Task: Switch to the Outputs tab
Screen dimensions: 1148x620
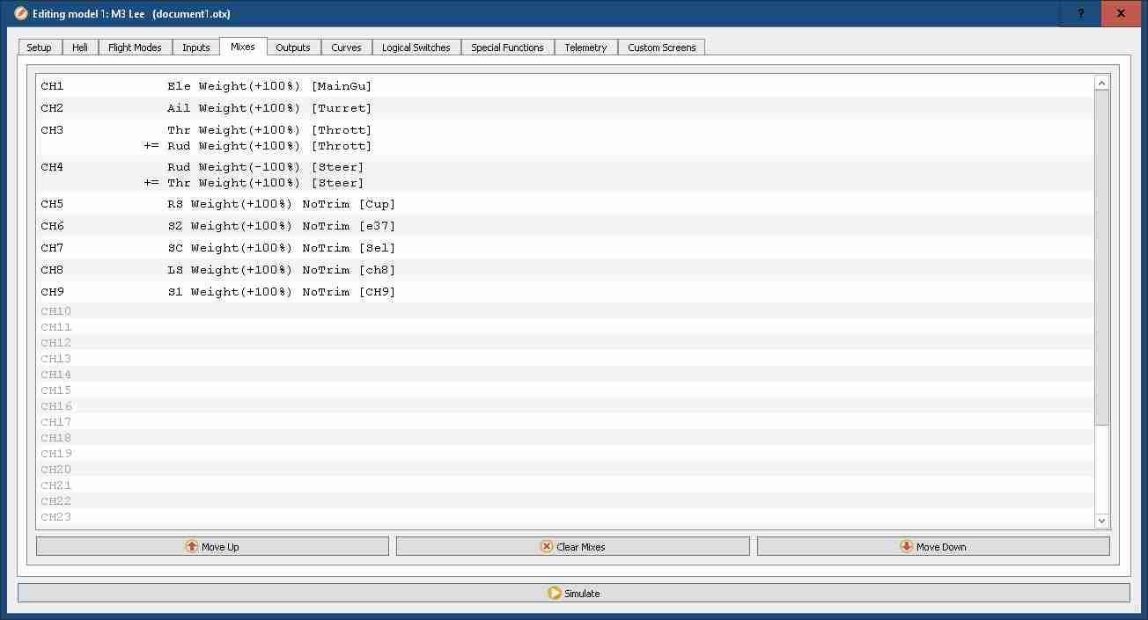Action: (x=293, y=47)
